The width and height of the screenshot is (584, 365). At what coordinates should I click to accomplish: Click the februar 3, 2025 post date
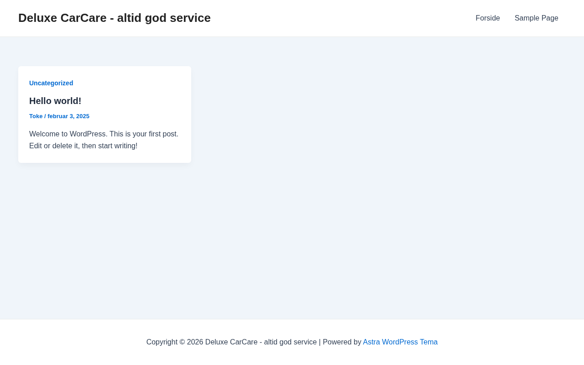68,116
